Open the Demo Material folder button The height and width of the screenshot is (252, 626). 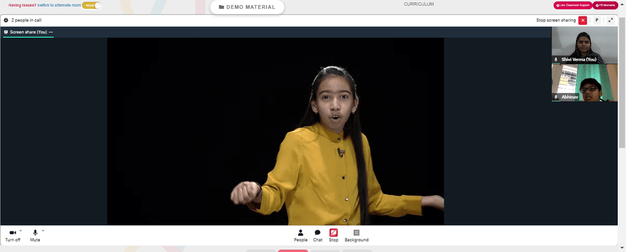tap(247, 7)
